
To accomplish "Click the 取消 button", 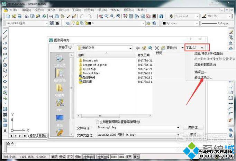I will (x=193, y=134).
